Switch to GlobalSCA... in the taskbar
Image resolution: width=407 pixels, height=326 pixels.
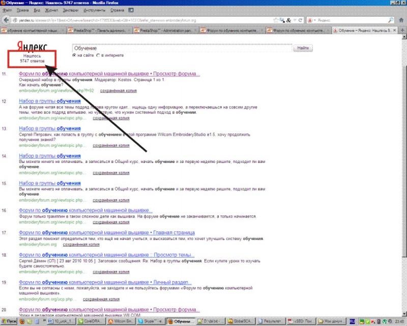point(241,321)
